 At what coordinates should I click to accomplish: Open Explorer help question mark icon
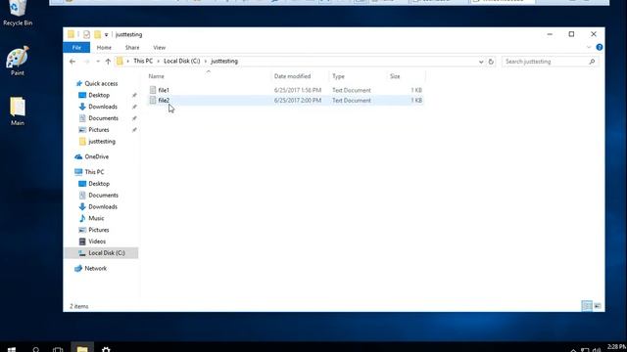click(599, 47)
